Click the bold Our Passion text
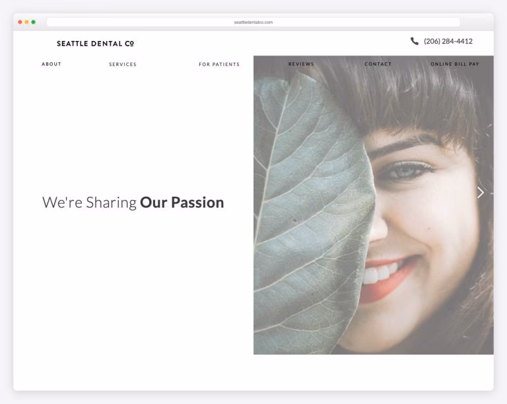 click(x=182, y=203)
